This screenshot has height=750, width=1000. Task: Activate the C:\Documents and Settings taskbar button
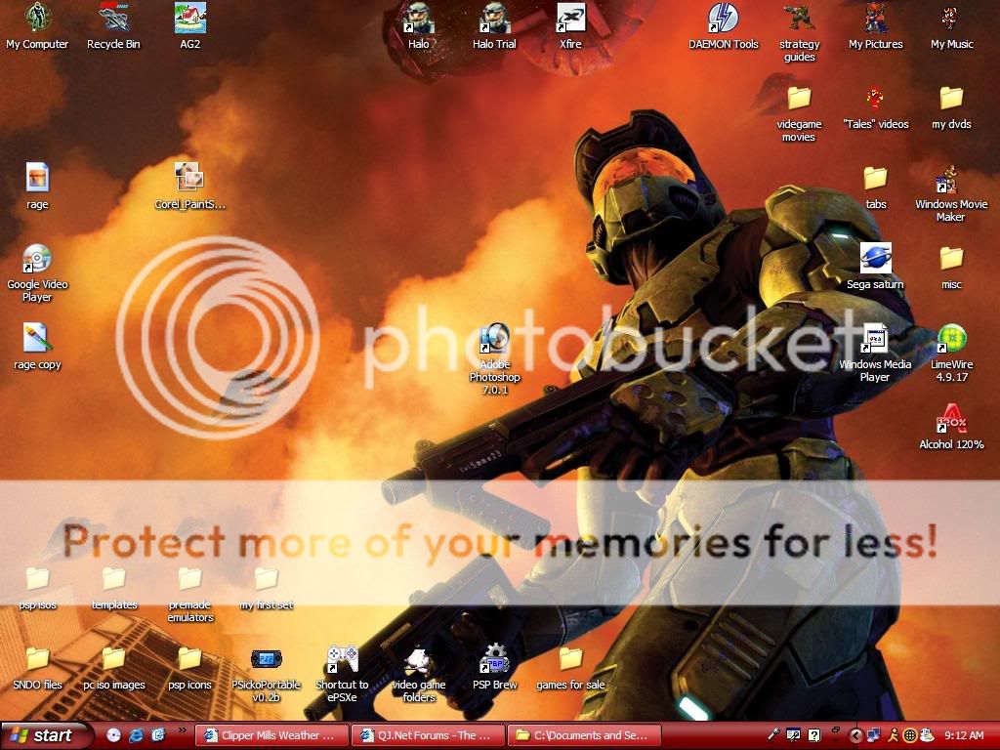coord(586,735)
